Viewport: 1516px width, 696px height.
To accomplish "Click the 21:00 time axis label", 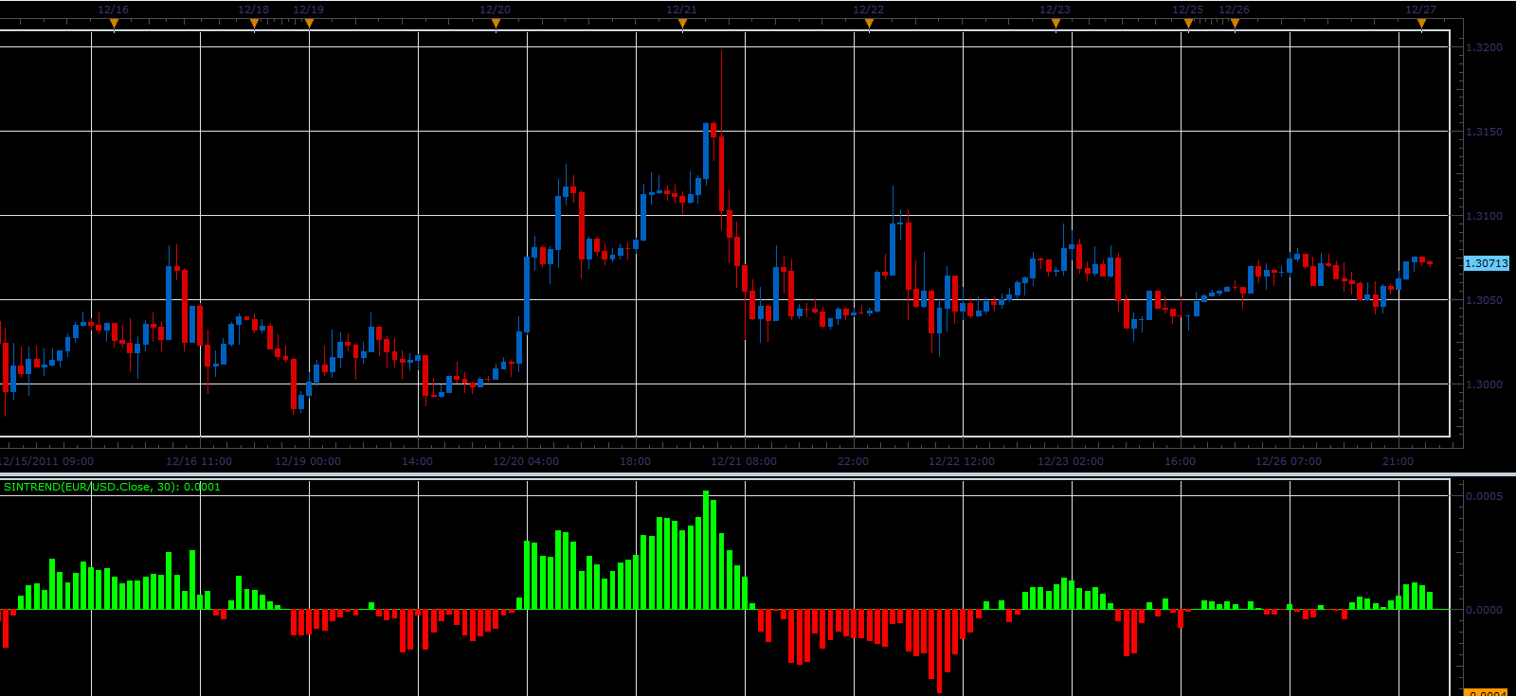I will coord(1398,462).
